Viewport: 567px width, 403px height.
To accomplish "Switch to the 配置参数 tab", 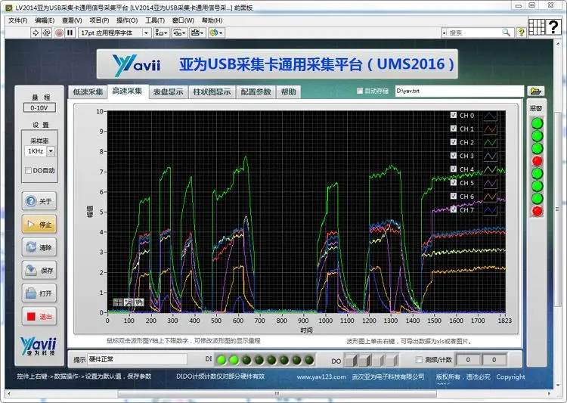I will (x=256, y=92).
